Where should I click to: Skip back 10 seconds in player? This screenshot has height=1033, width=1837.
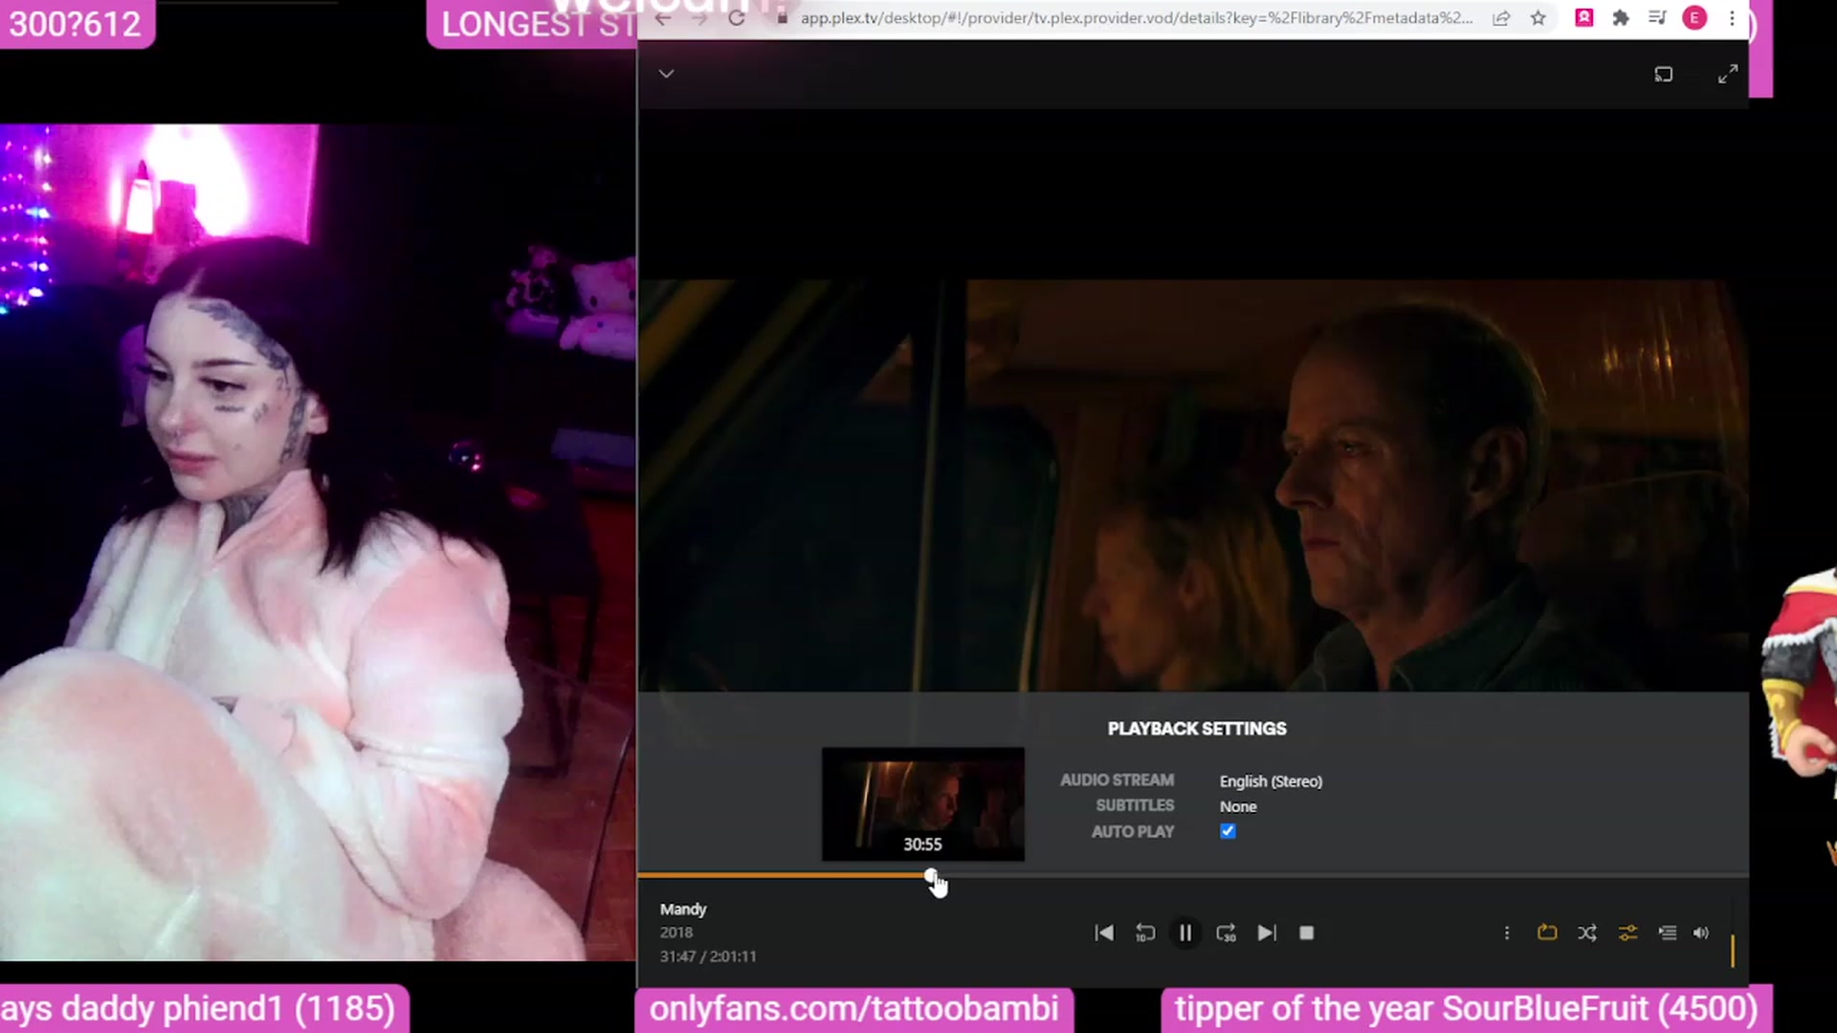coord(1144,933)
